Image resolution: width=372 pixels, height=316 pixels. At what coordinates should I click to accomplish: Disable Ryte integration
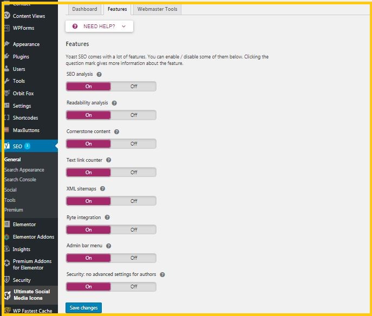(134, 230)
